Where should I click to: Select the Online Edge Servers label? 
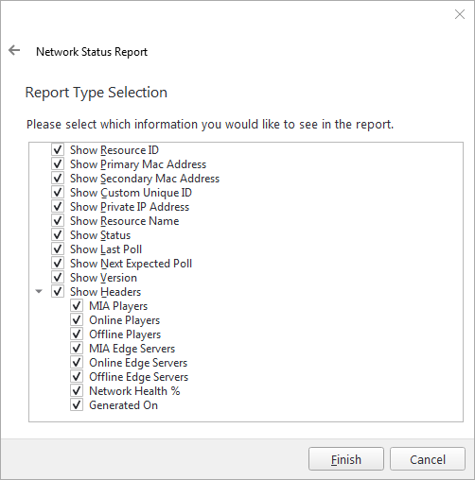tap(138, 363)
